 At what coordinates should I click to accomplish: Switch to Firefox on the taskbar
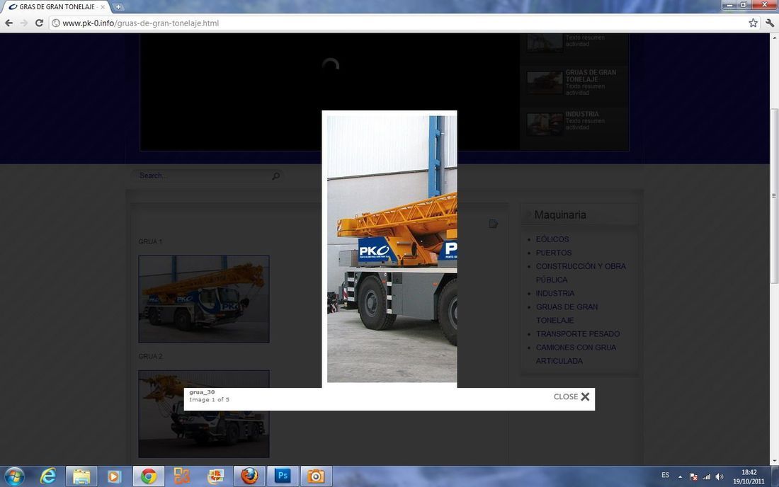click(x=249, y=476)
